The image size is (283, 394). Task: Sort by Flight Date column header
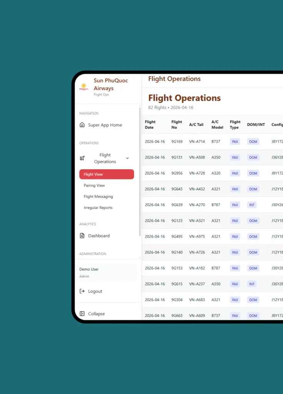pyautogui.click(x=150, y=125)
